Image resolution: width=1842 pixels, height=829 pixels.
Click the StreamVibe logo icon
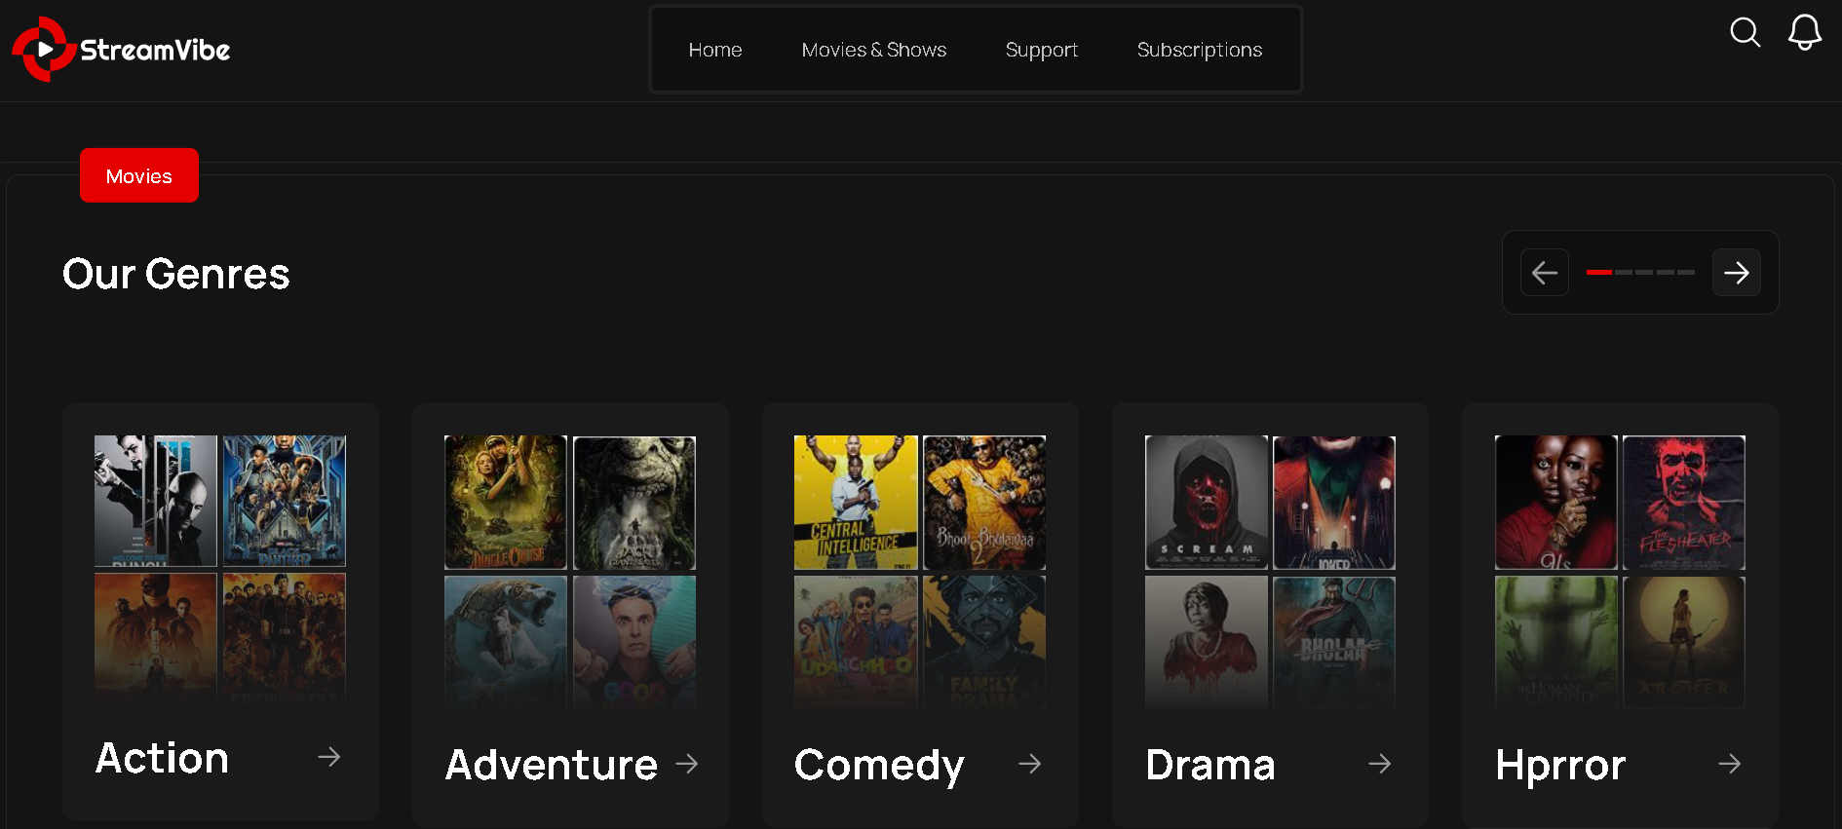coord(44,49)
